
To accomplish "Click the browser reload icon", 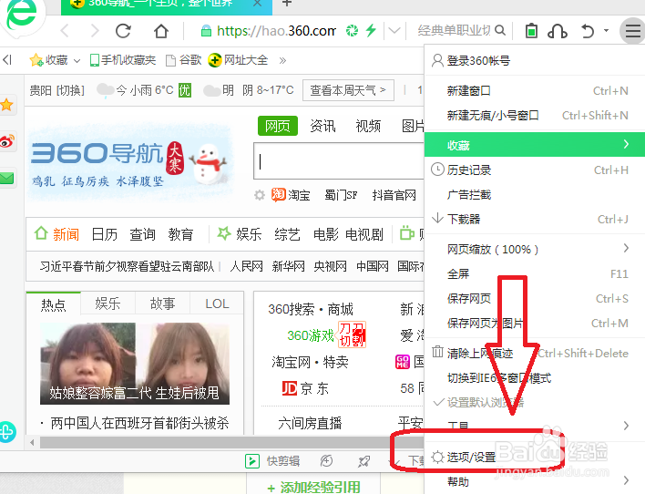I will [x=123, y=31].
